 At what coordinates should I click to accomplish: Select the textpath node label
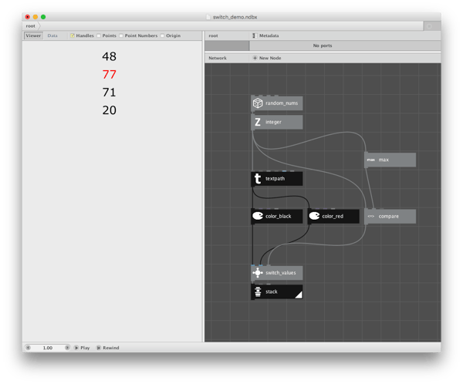tap(275, 179)
